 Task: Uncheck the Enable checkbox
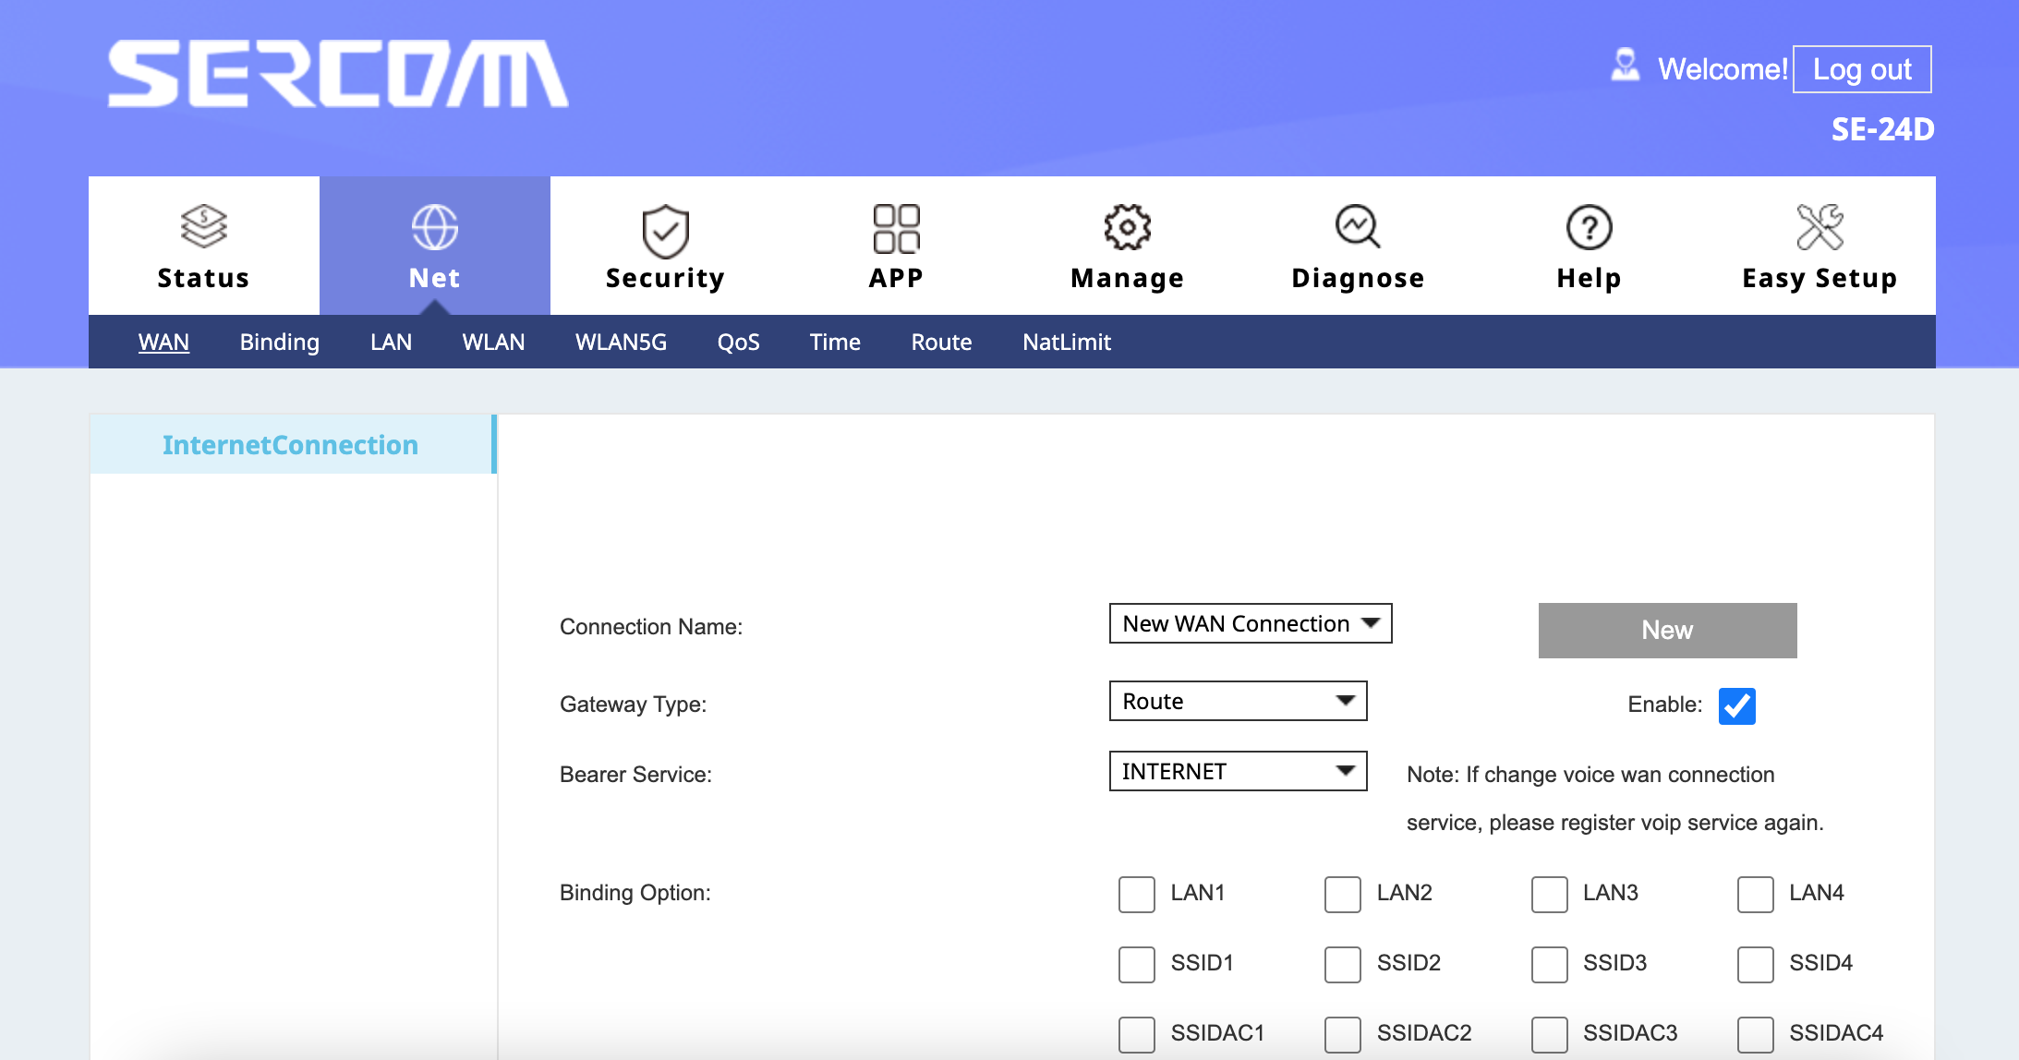pyautogui.click(x=1736, y=705)
